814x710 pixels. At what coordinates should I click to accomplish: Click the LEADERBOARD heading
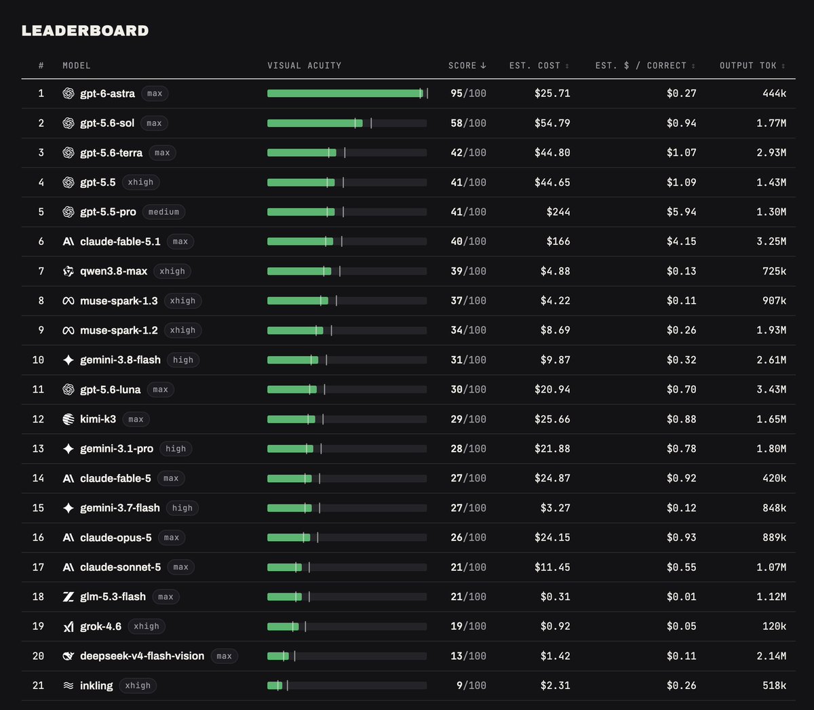coord(85,31)
